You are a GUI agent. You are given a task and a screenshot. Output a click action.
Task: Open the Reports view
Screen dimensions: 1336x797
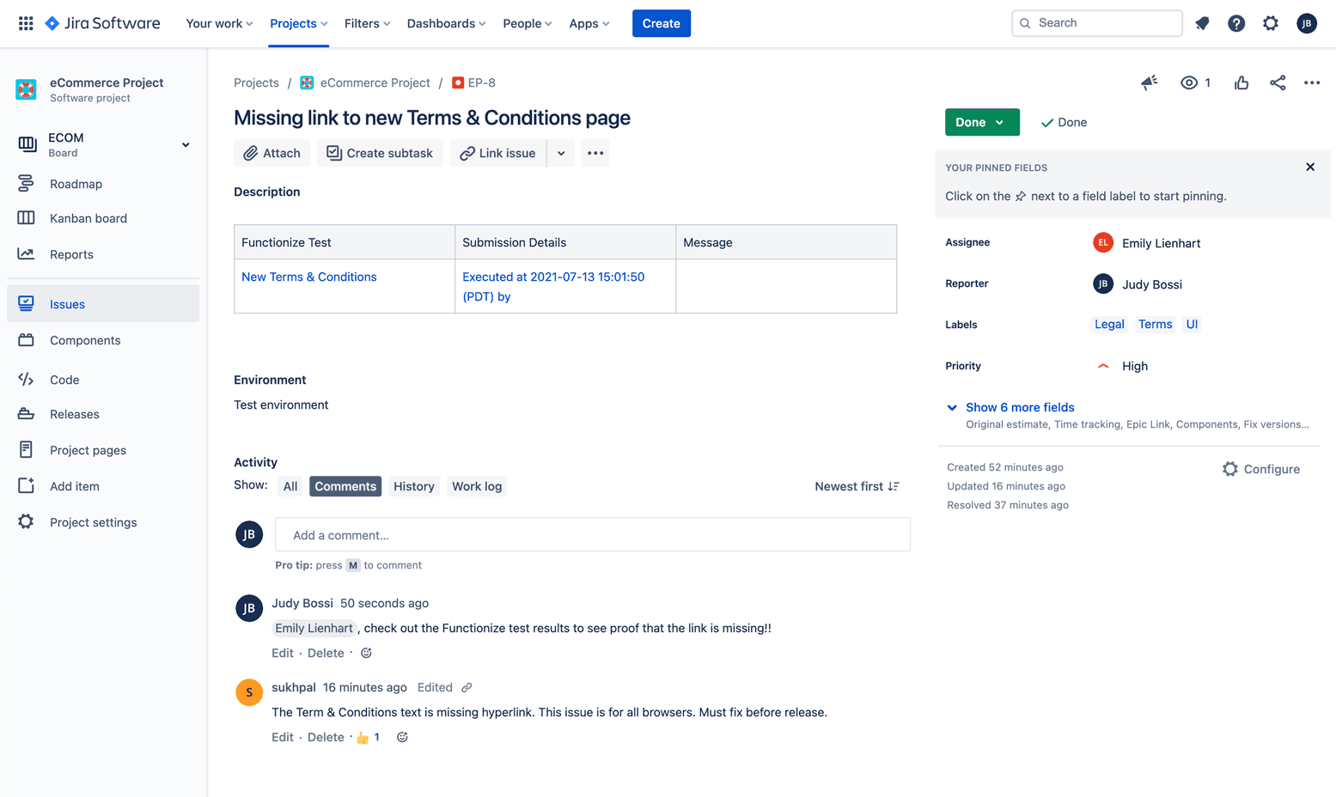[70, 253]
